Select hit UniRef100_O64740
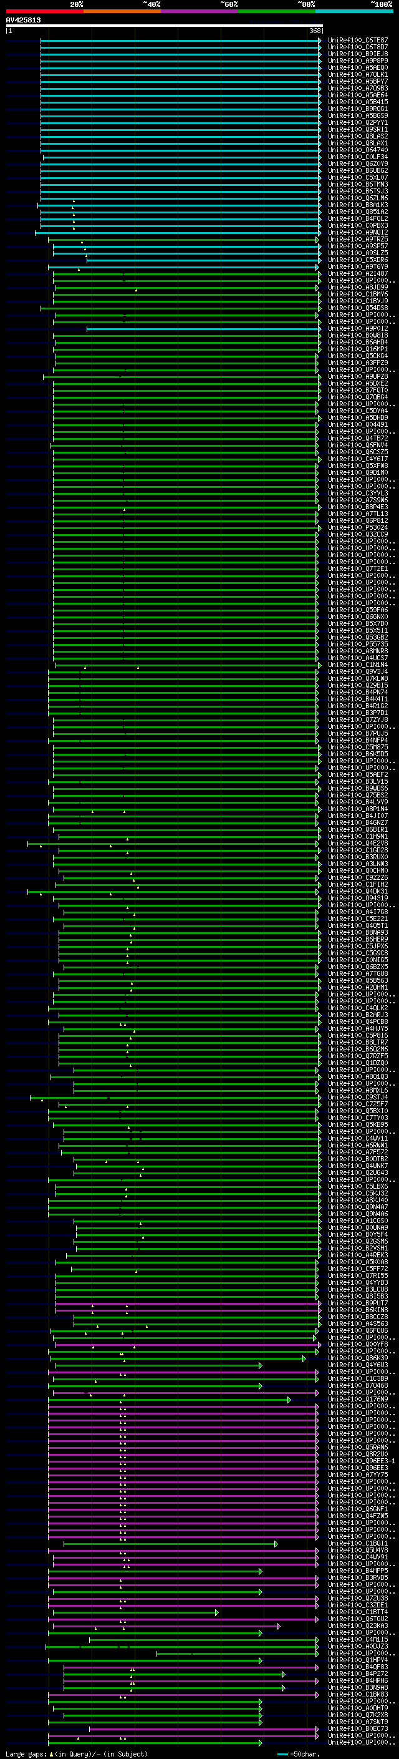 (x=357, y=150)
